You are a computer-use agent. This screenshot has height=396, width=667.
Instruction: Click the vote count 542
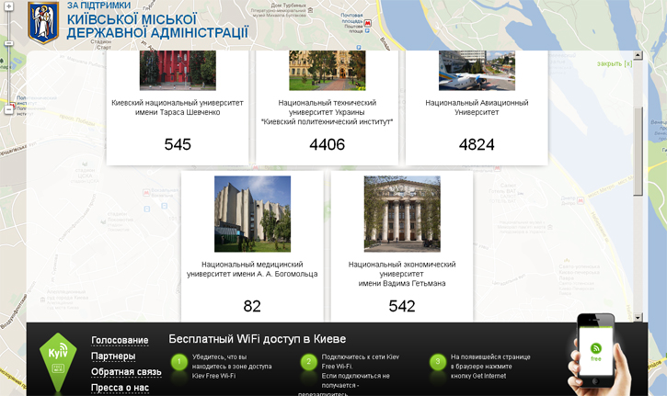[x=402, y=306]
